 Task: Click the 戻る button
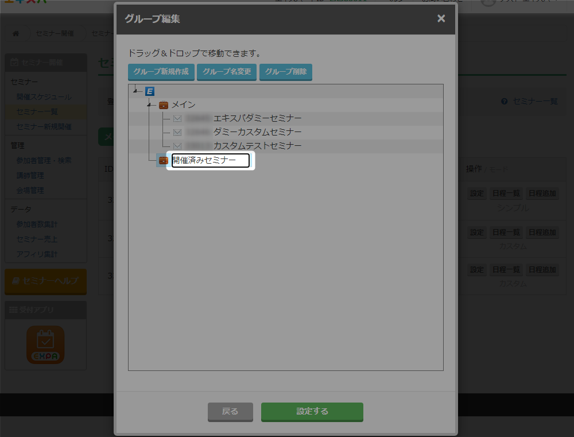pos(230,412)
